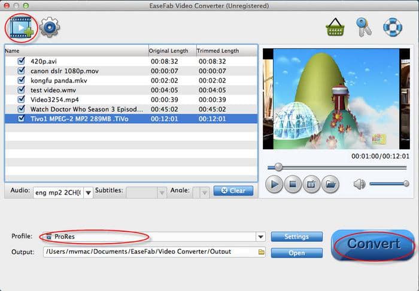
Task: Toggle the Watch Doctor Who checkbox
Action: (x=21, y=109)
